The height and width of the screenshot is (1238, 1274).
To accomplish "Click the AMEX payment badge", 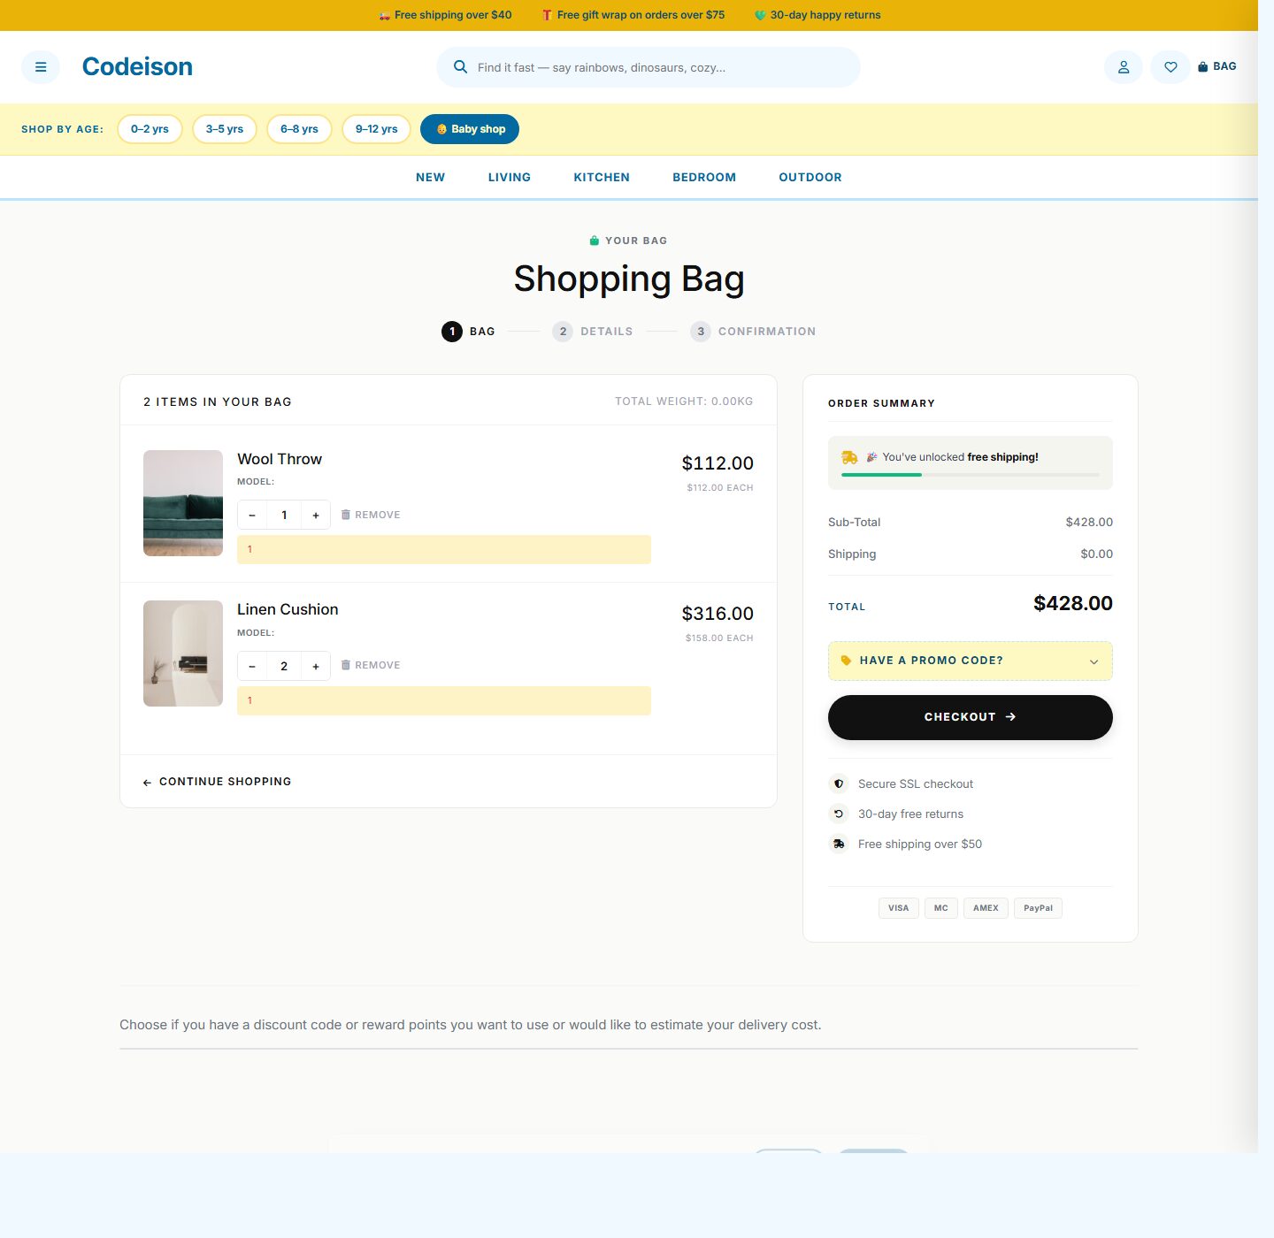I will 986,908.
